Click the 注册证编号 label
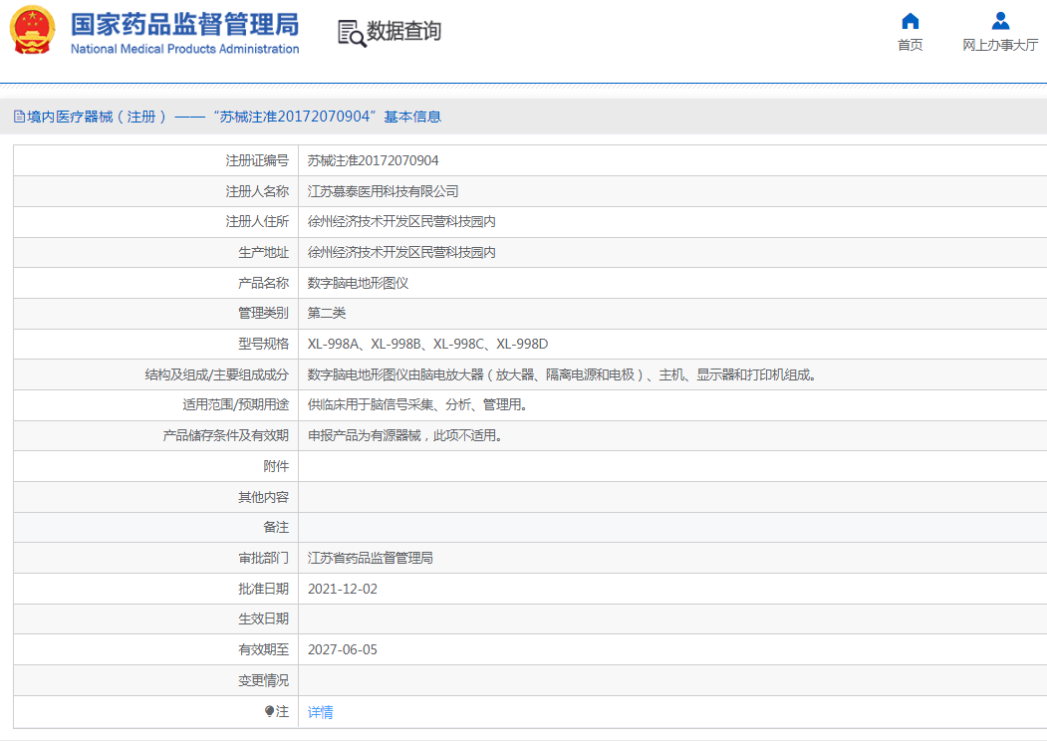Screen dimensions: 1047x741 coord(257,161)
